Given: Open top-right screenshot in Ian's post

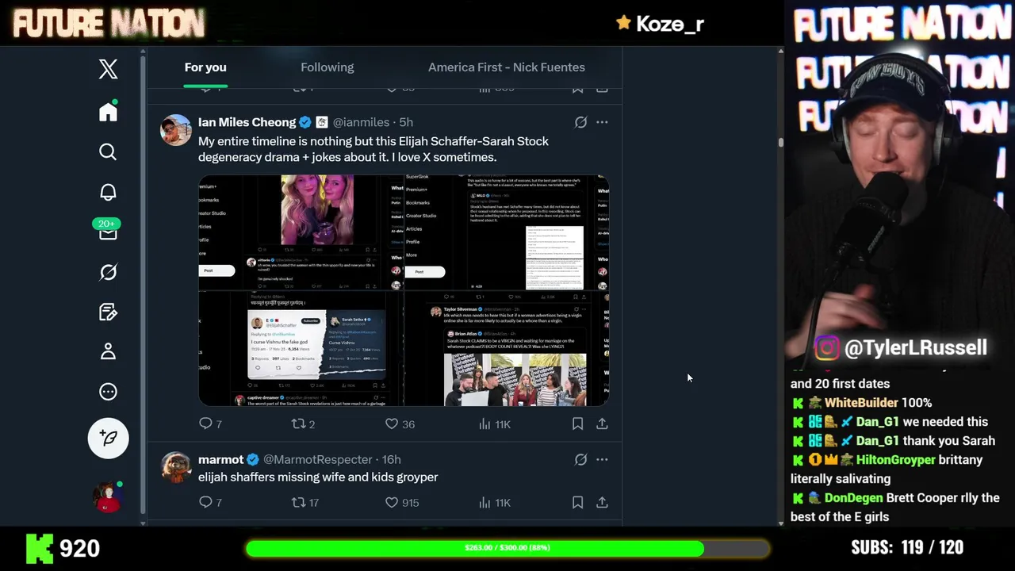Looking at the screenshot, I should [507, 232].
